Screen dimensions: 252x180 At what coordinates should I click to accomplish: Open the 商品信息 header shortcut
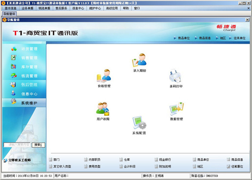pyautogui.click(x=203, y=38)
